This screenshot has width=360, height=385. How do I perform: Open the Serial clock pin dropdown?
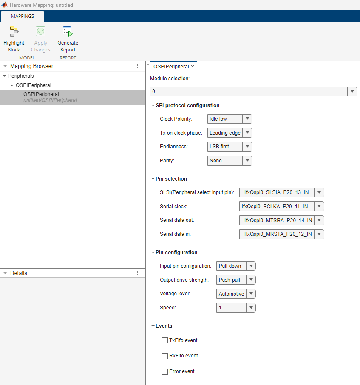[319, 206]
